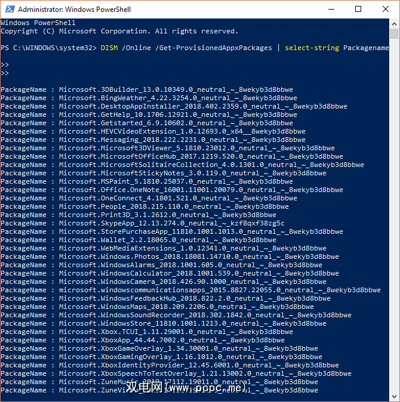Click the scrollbar down arrow
Viewport: 400px width, 402px height.
(394, 397)
